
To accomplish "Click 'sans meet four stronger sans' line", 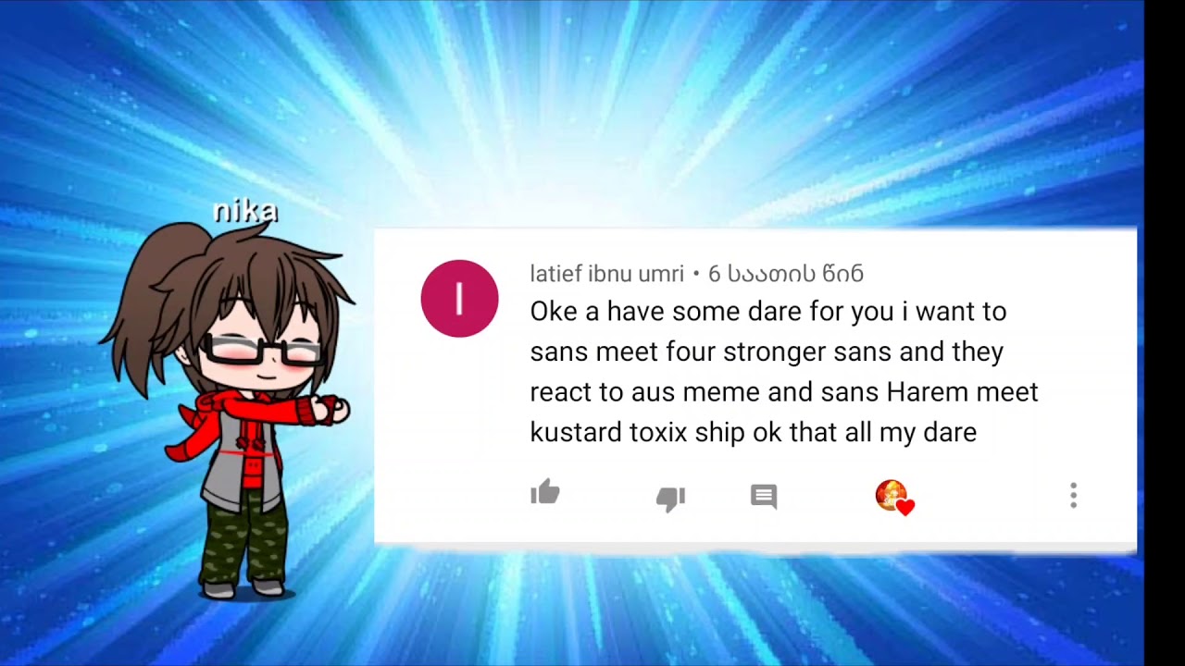I will [x=767, y=351].
